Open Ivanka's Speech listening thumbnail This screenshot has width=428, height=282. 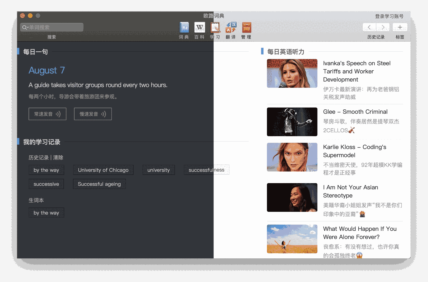point(292,73)
